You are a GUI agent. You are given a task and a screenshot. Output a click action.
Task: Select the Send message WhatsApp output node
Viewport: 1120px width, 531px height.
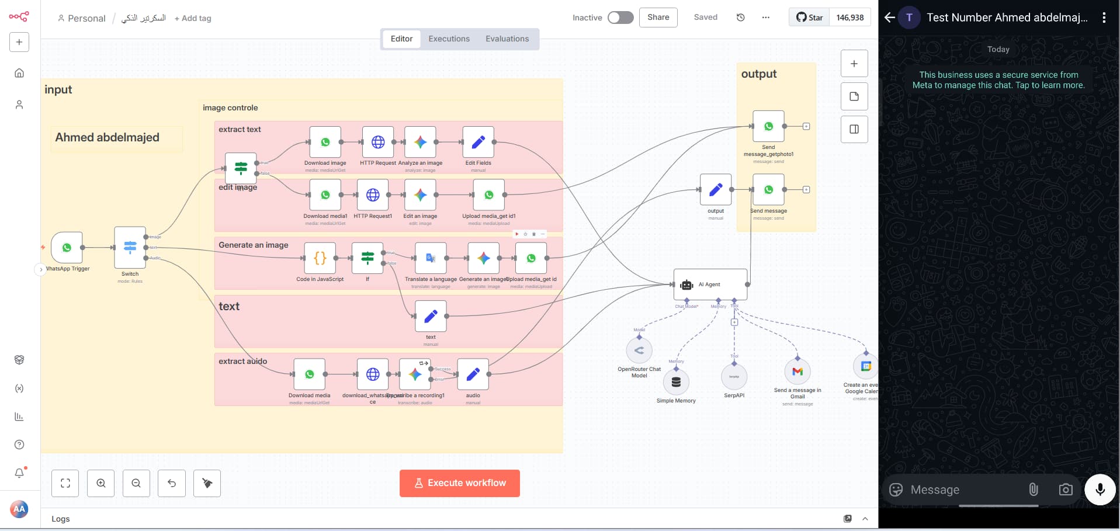coord(769,190)
